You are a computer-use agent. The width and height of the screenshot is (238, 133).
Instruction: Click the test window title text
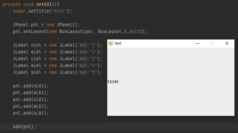click(x=118, y=43)
